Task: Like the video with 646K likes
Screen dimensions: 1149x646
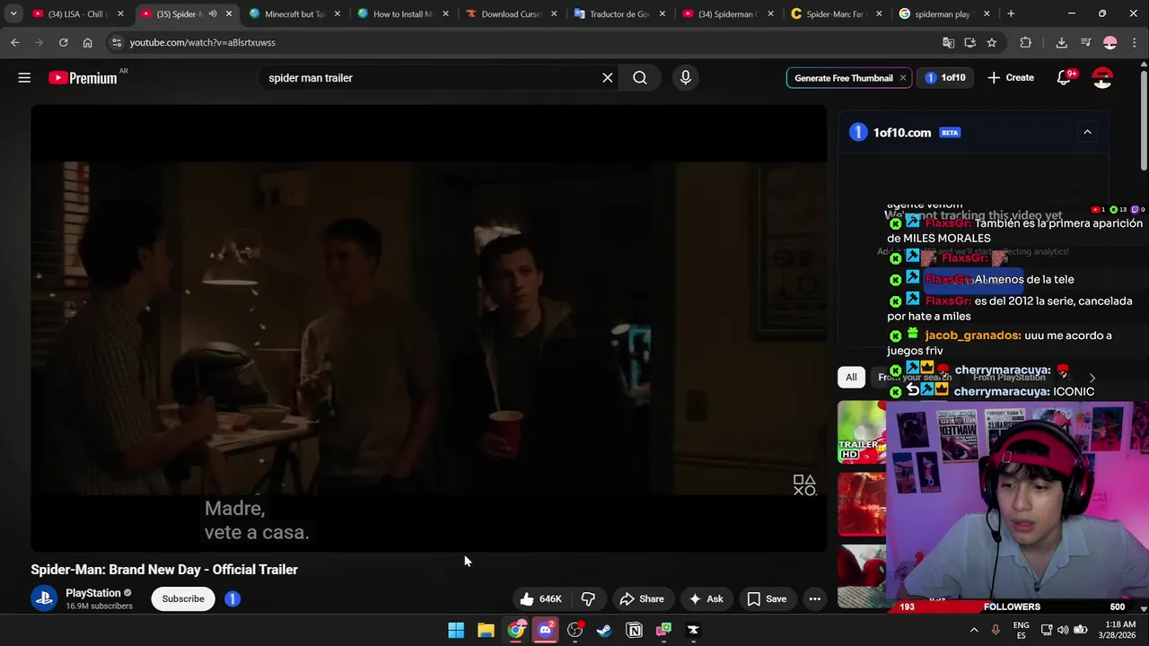Action: point(541,599)
